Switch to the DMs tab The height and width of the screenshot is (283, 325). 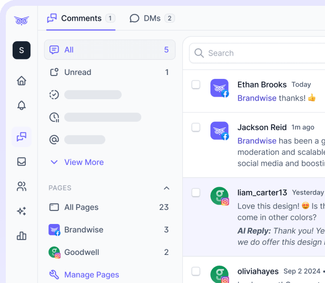click(152, 18)
